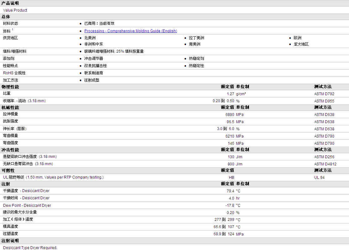Screen dimensions: 349x250
Task: Select the '欧洲' region entry
Action: (298, 38)
